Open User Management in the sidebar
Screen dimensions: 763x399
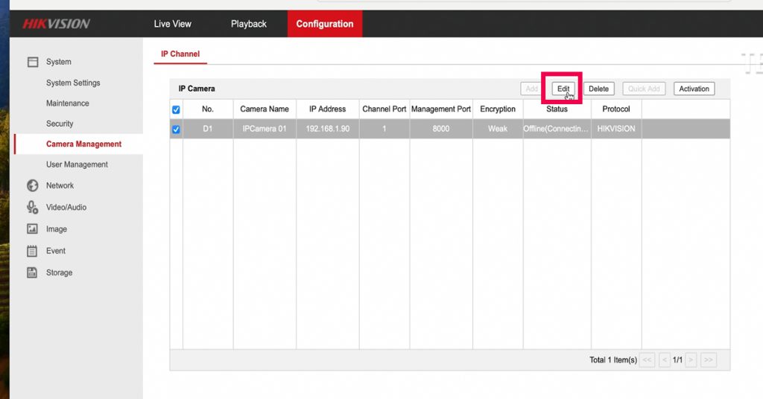[x=77, y=165]
